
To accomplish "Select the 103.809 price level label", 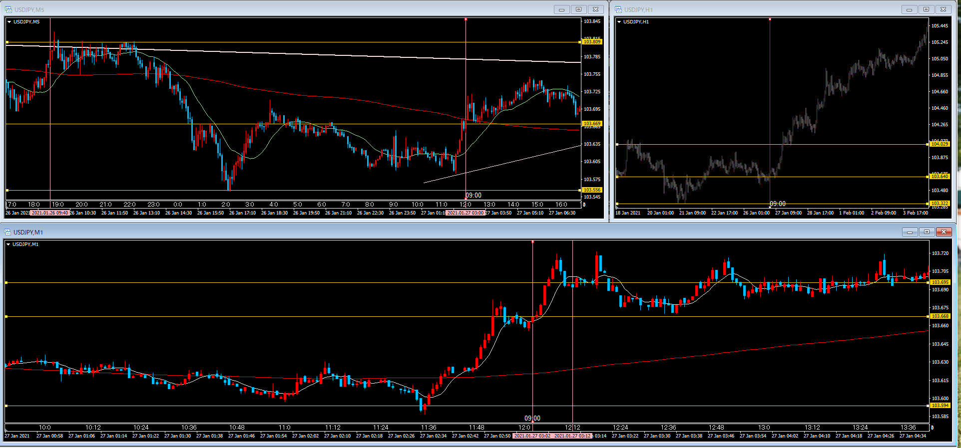I will (592, 42).
